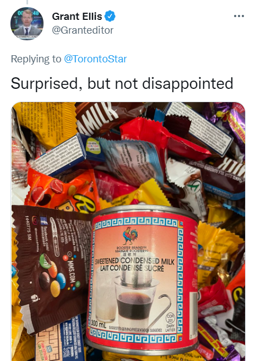Open the @Granteditor handle link
Image resolution: width=255 pixels, height=361 pixels.
coord(83,30)
